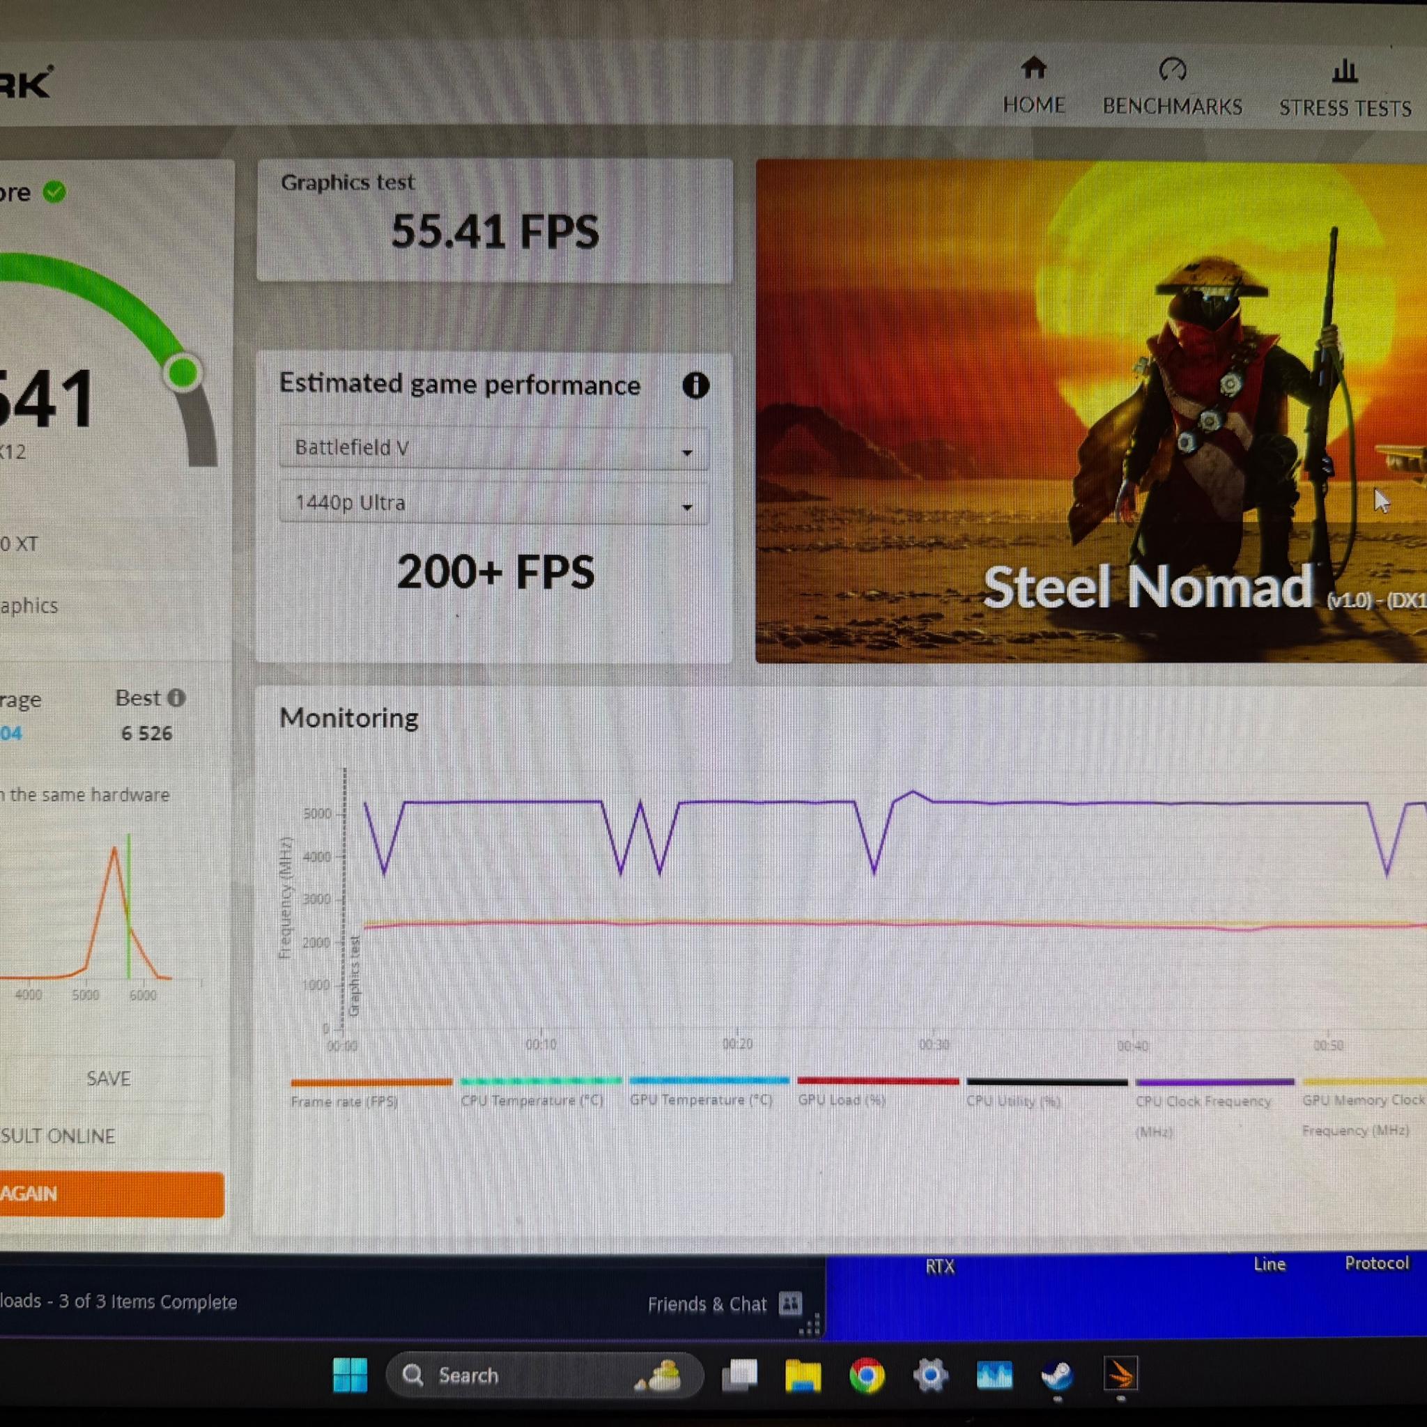Open Google Chrome from taskbar

[x=866, y=1375]
